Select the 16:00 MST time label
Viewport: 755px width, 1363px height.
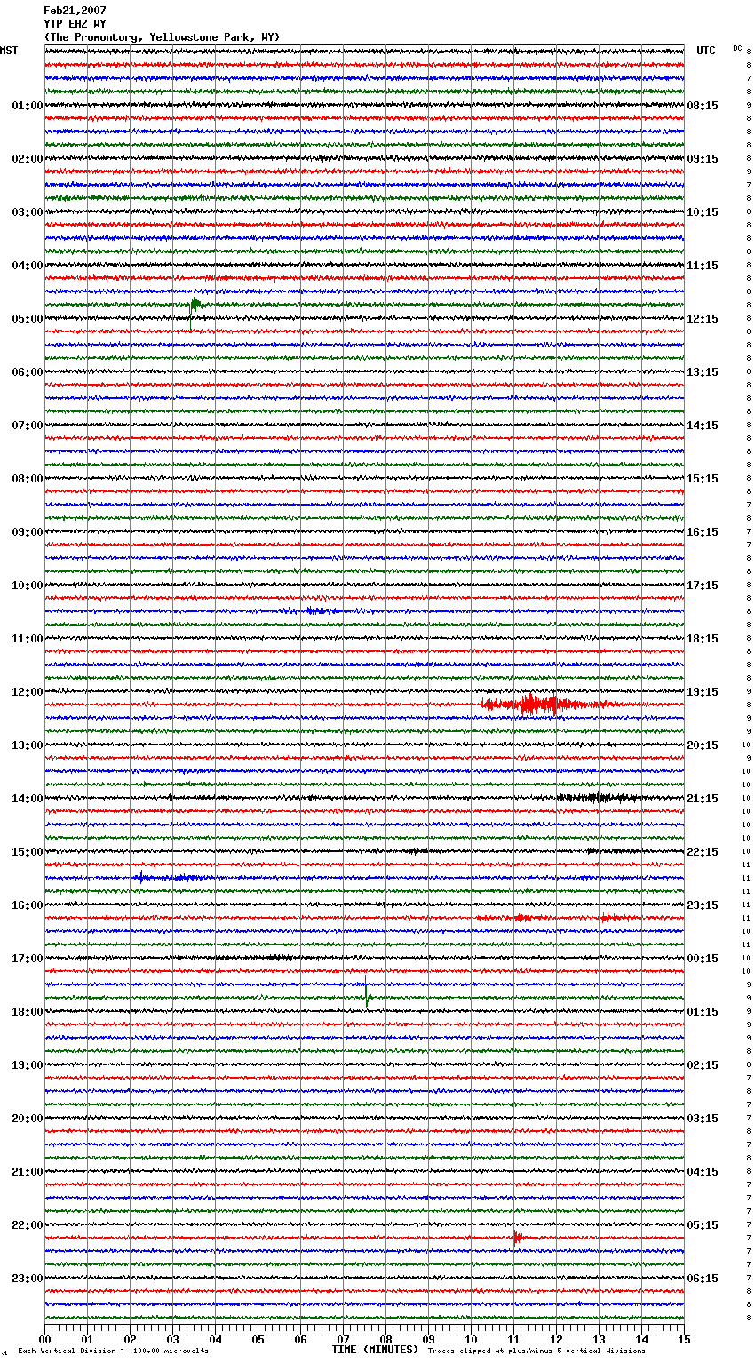click(28, 905)
